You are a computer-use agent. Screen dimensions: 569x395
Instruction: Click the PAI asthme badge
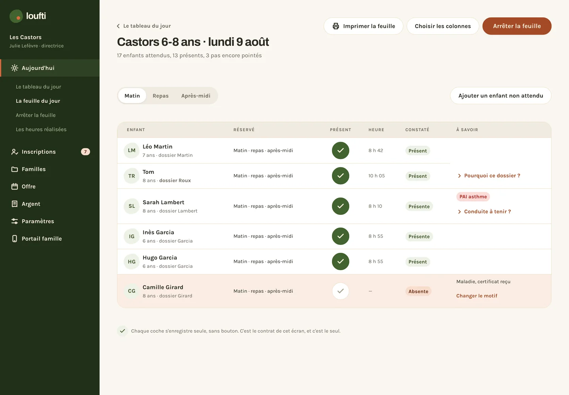click(473, 197)
